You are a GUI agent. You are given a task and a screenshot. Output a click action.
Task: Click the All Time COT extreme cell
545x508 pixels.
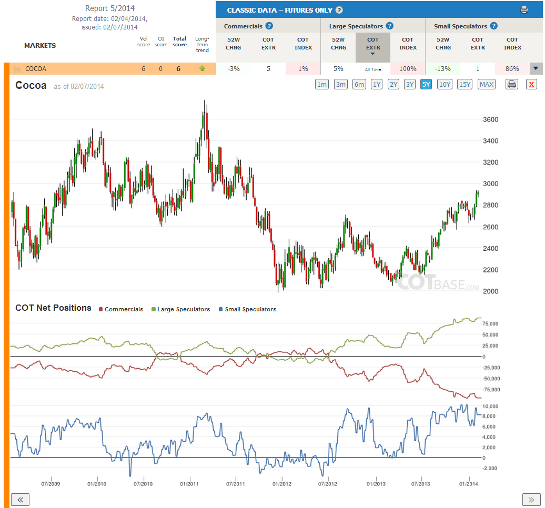(373, 69)
